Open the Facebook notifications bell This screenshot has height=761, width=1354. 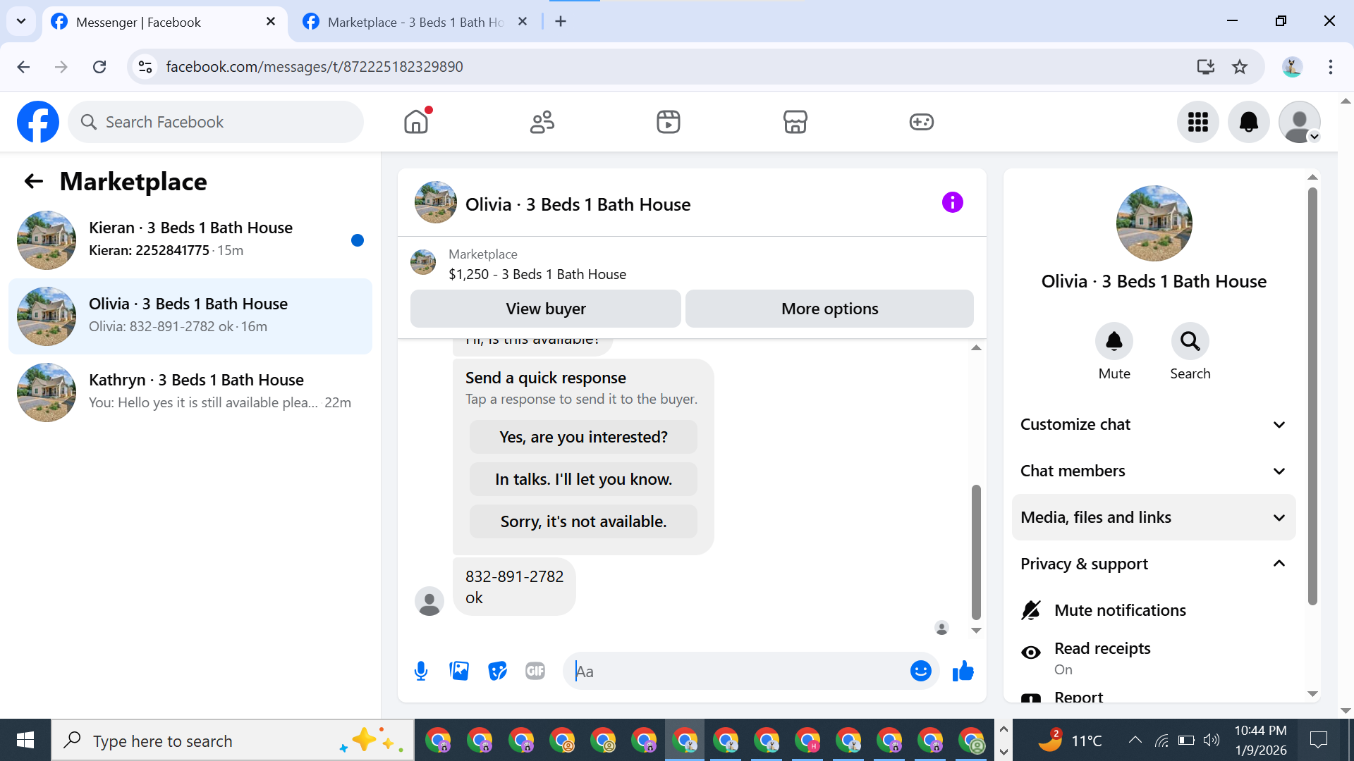(1248, 122)
